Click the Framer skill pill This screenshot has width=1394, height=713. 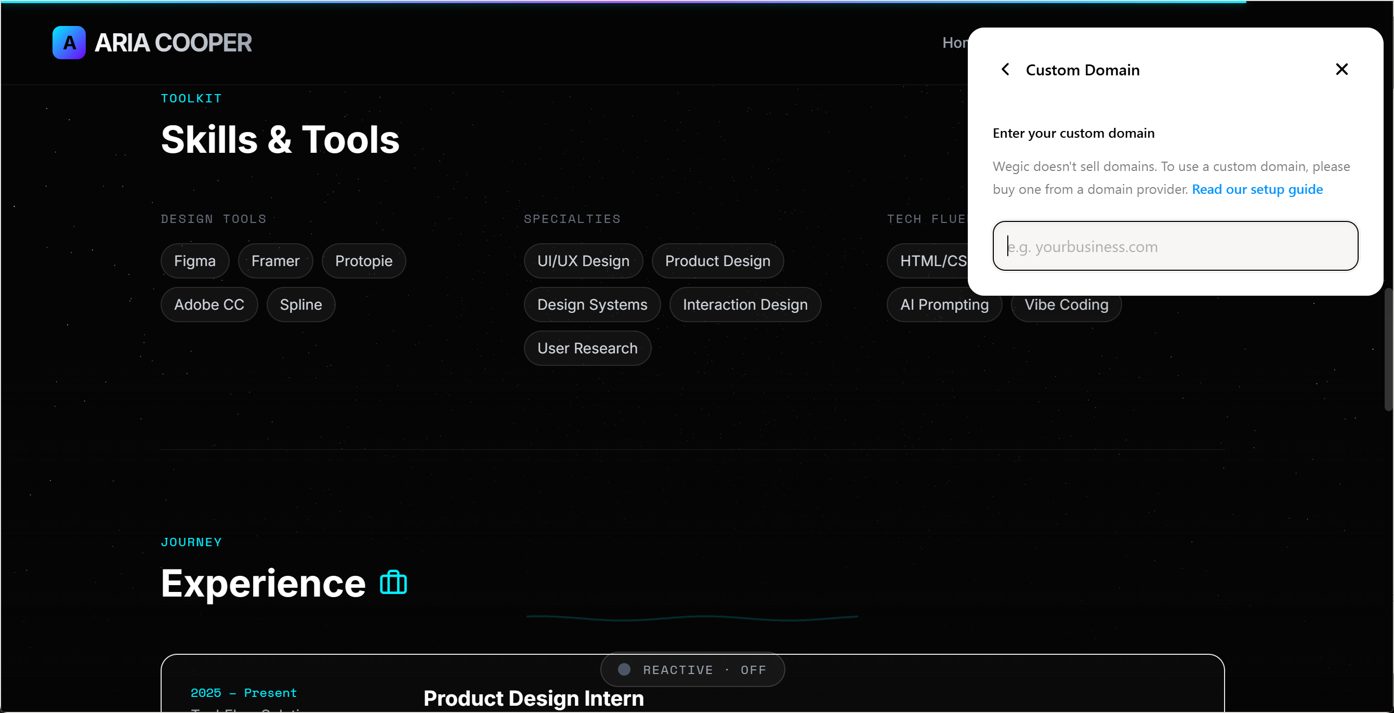[x=275, y=261]
